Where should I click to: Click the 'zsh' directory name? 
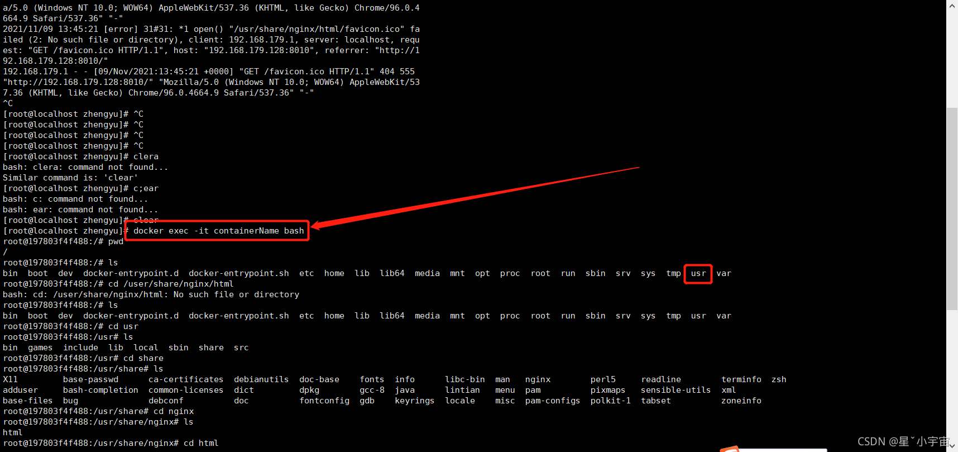click(x=779, y=379)
